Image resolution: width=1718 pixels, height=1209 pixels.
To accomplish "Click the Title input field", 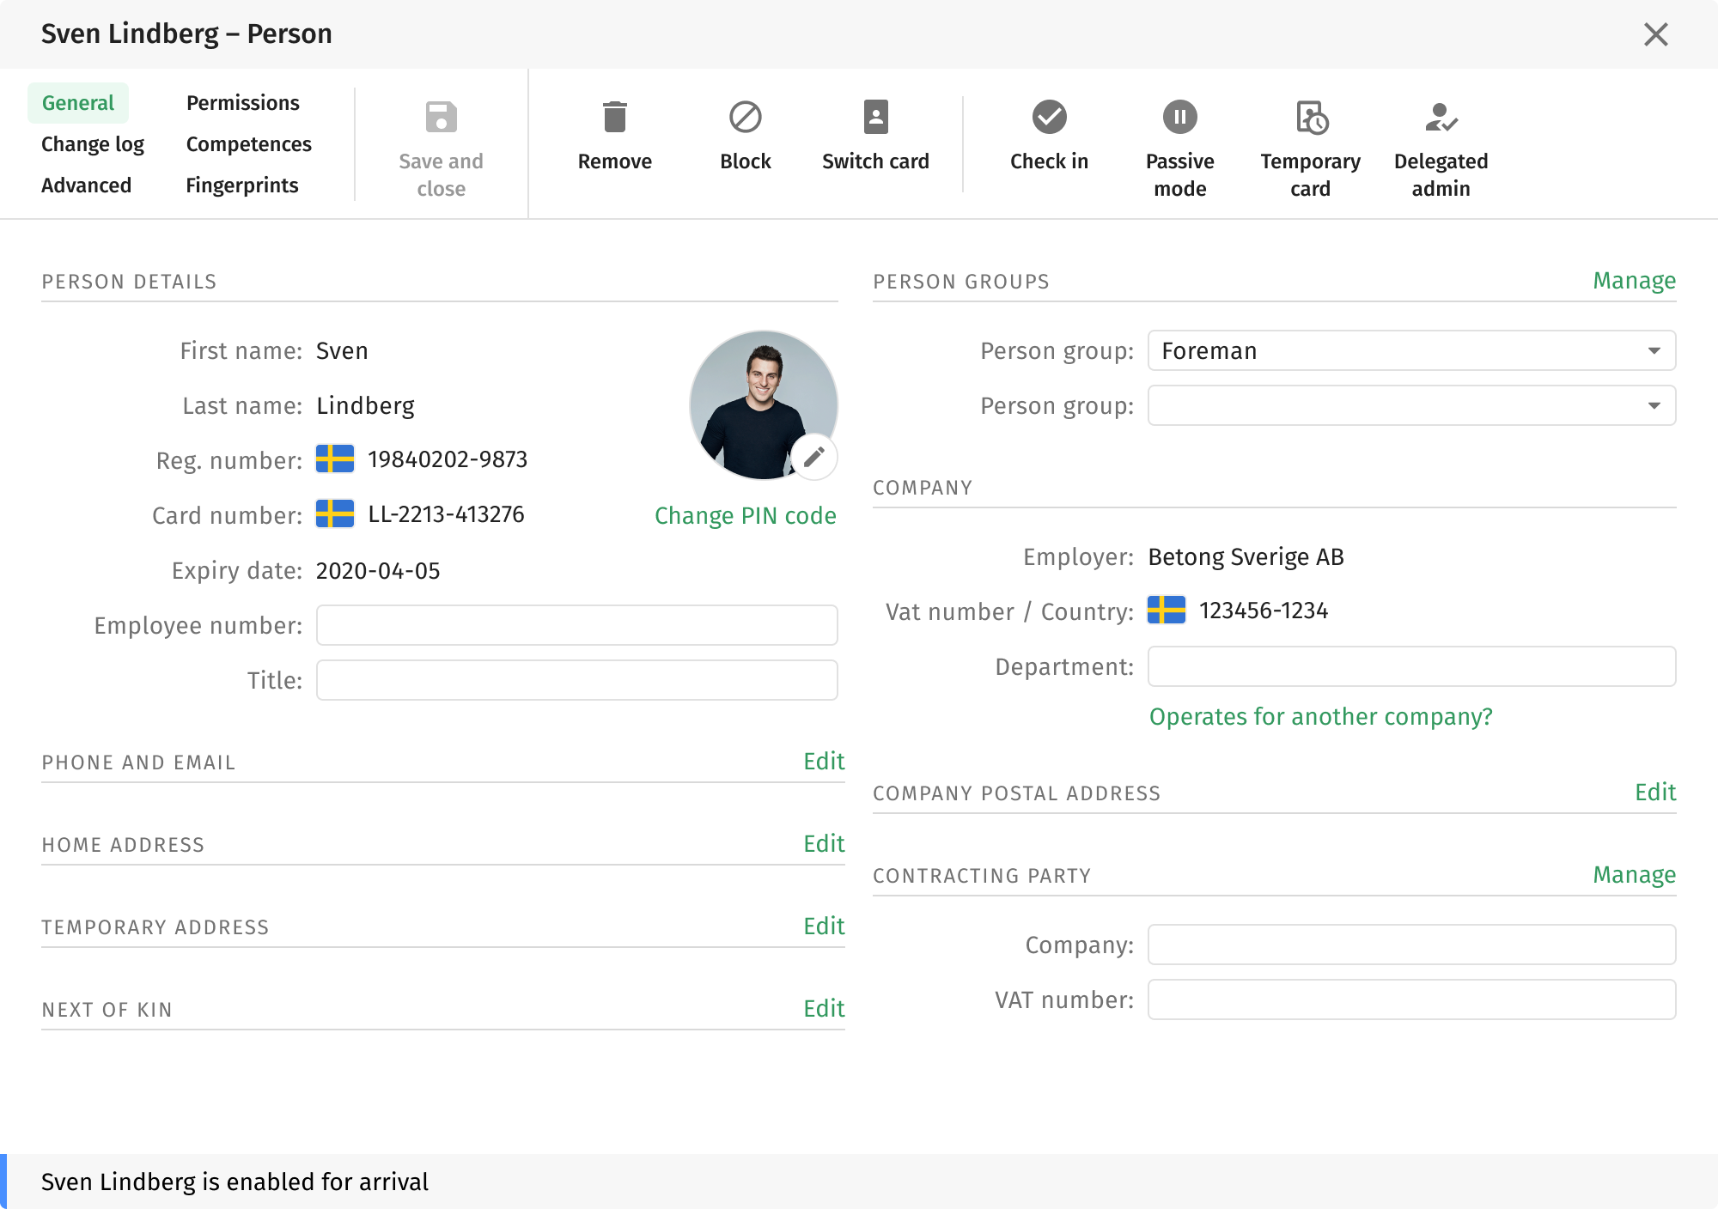I will pyautogui.click(x=576, y=680).
